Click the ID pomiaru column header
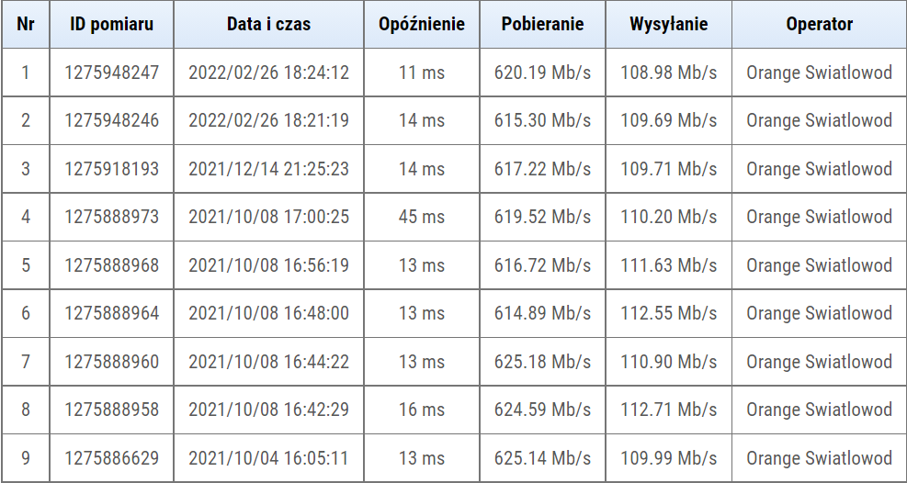Viewport: 907px width, 483px height. [x=111, y=25]
